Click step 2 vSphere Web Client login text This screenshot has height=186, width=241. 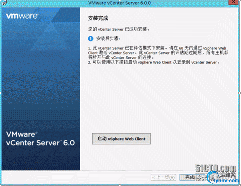153,62
